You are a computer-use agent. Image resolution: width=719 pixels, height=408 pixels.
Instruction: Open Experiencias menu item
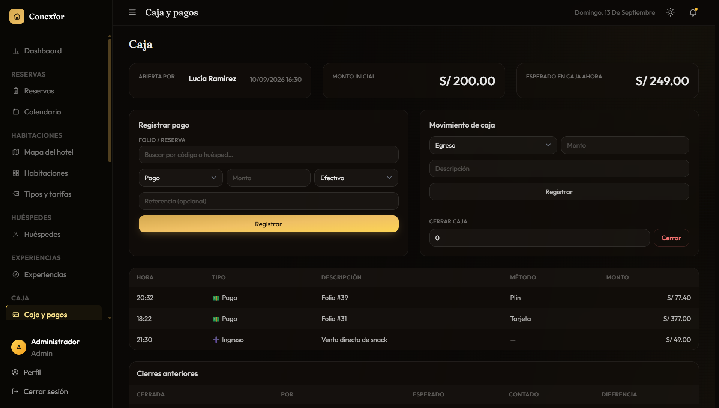[x=54, y=274]
